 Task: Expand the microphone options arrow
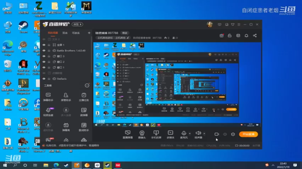pos(190,134)
